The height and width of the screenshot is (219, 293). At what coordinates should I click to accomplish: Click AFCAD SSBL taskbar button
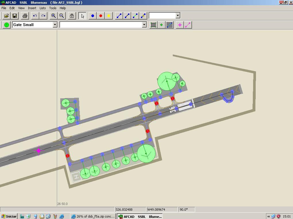[139, 216]
